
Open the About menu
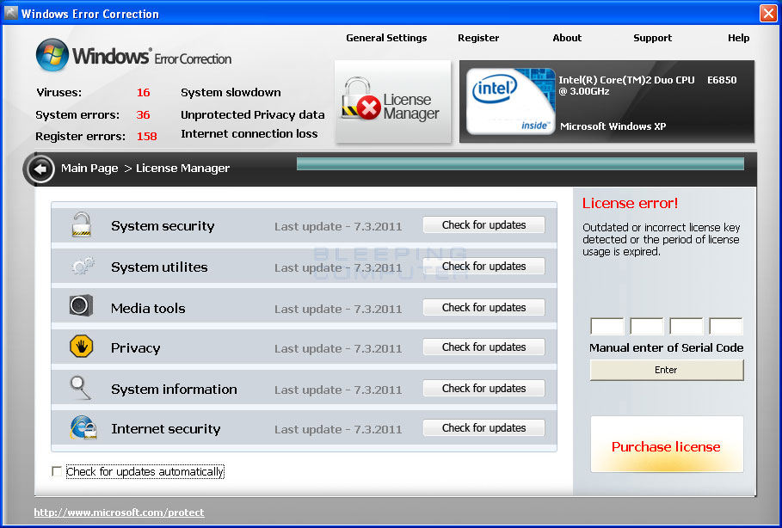click(x=567, y=38)
